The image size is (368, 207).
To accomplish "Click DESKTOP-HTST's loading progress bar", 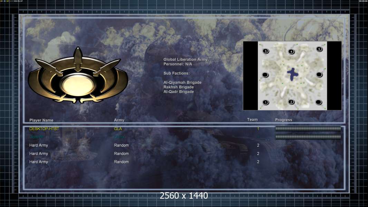I will point(308,128).
